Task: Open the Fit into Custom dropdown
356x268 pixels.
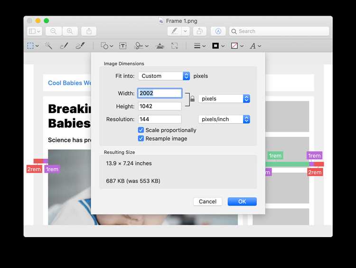Action: coord(164,76)
